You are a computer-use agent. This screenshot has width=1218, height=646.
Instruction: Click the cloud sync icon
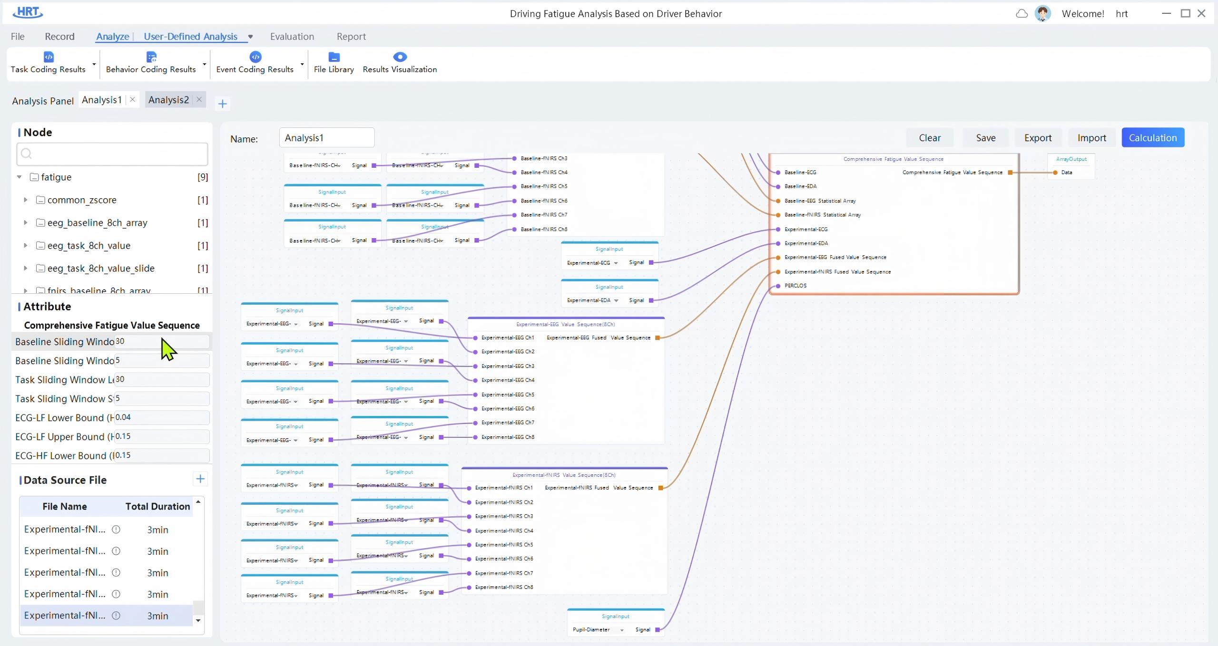coord(1022,13)
